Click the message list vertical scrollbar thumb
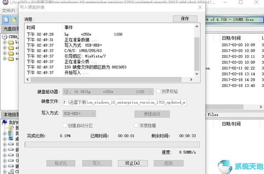Screen dimensions: 264x174 click(x=197, y=54)
